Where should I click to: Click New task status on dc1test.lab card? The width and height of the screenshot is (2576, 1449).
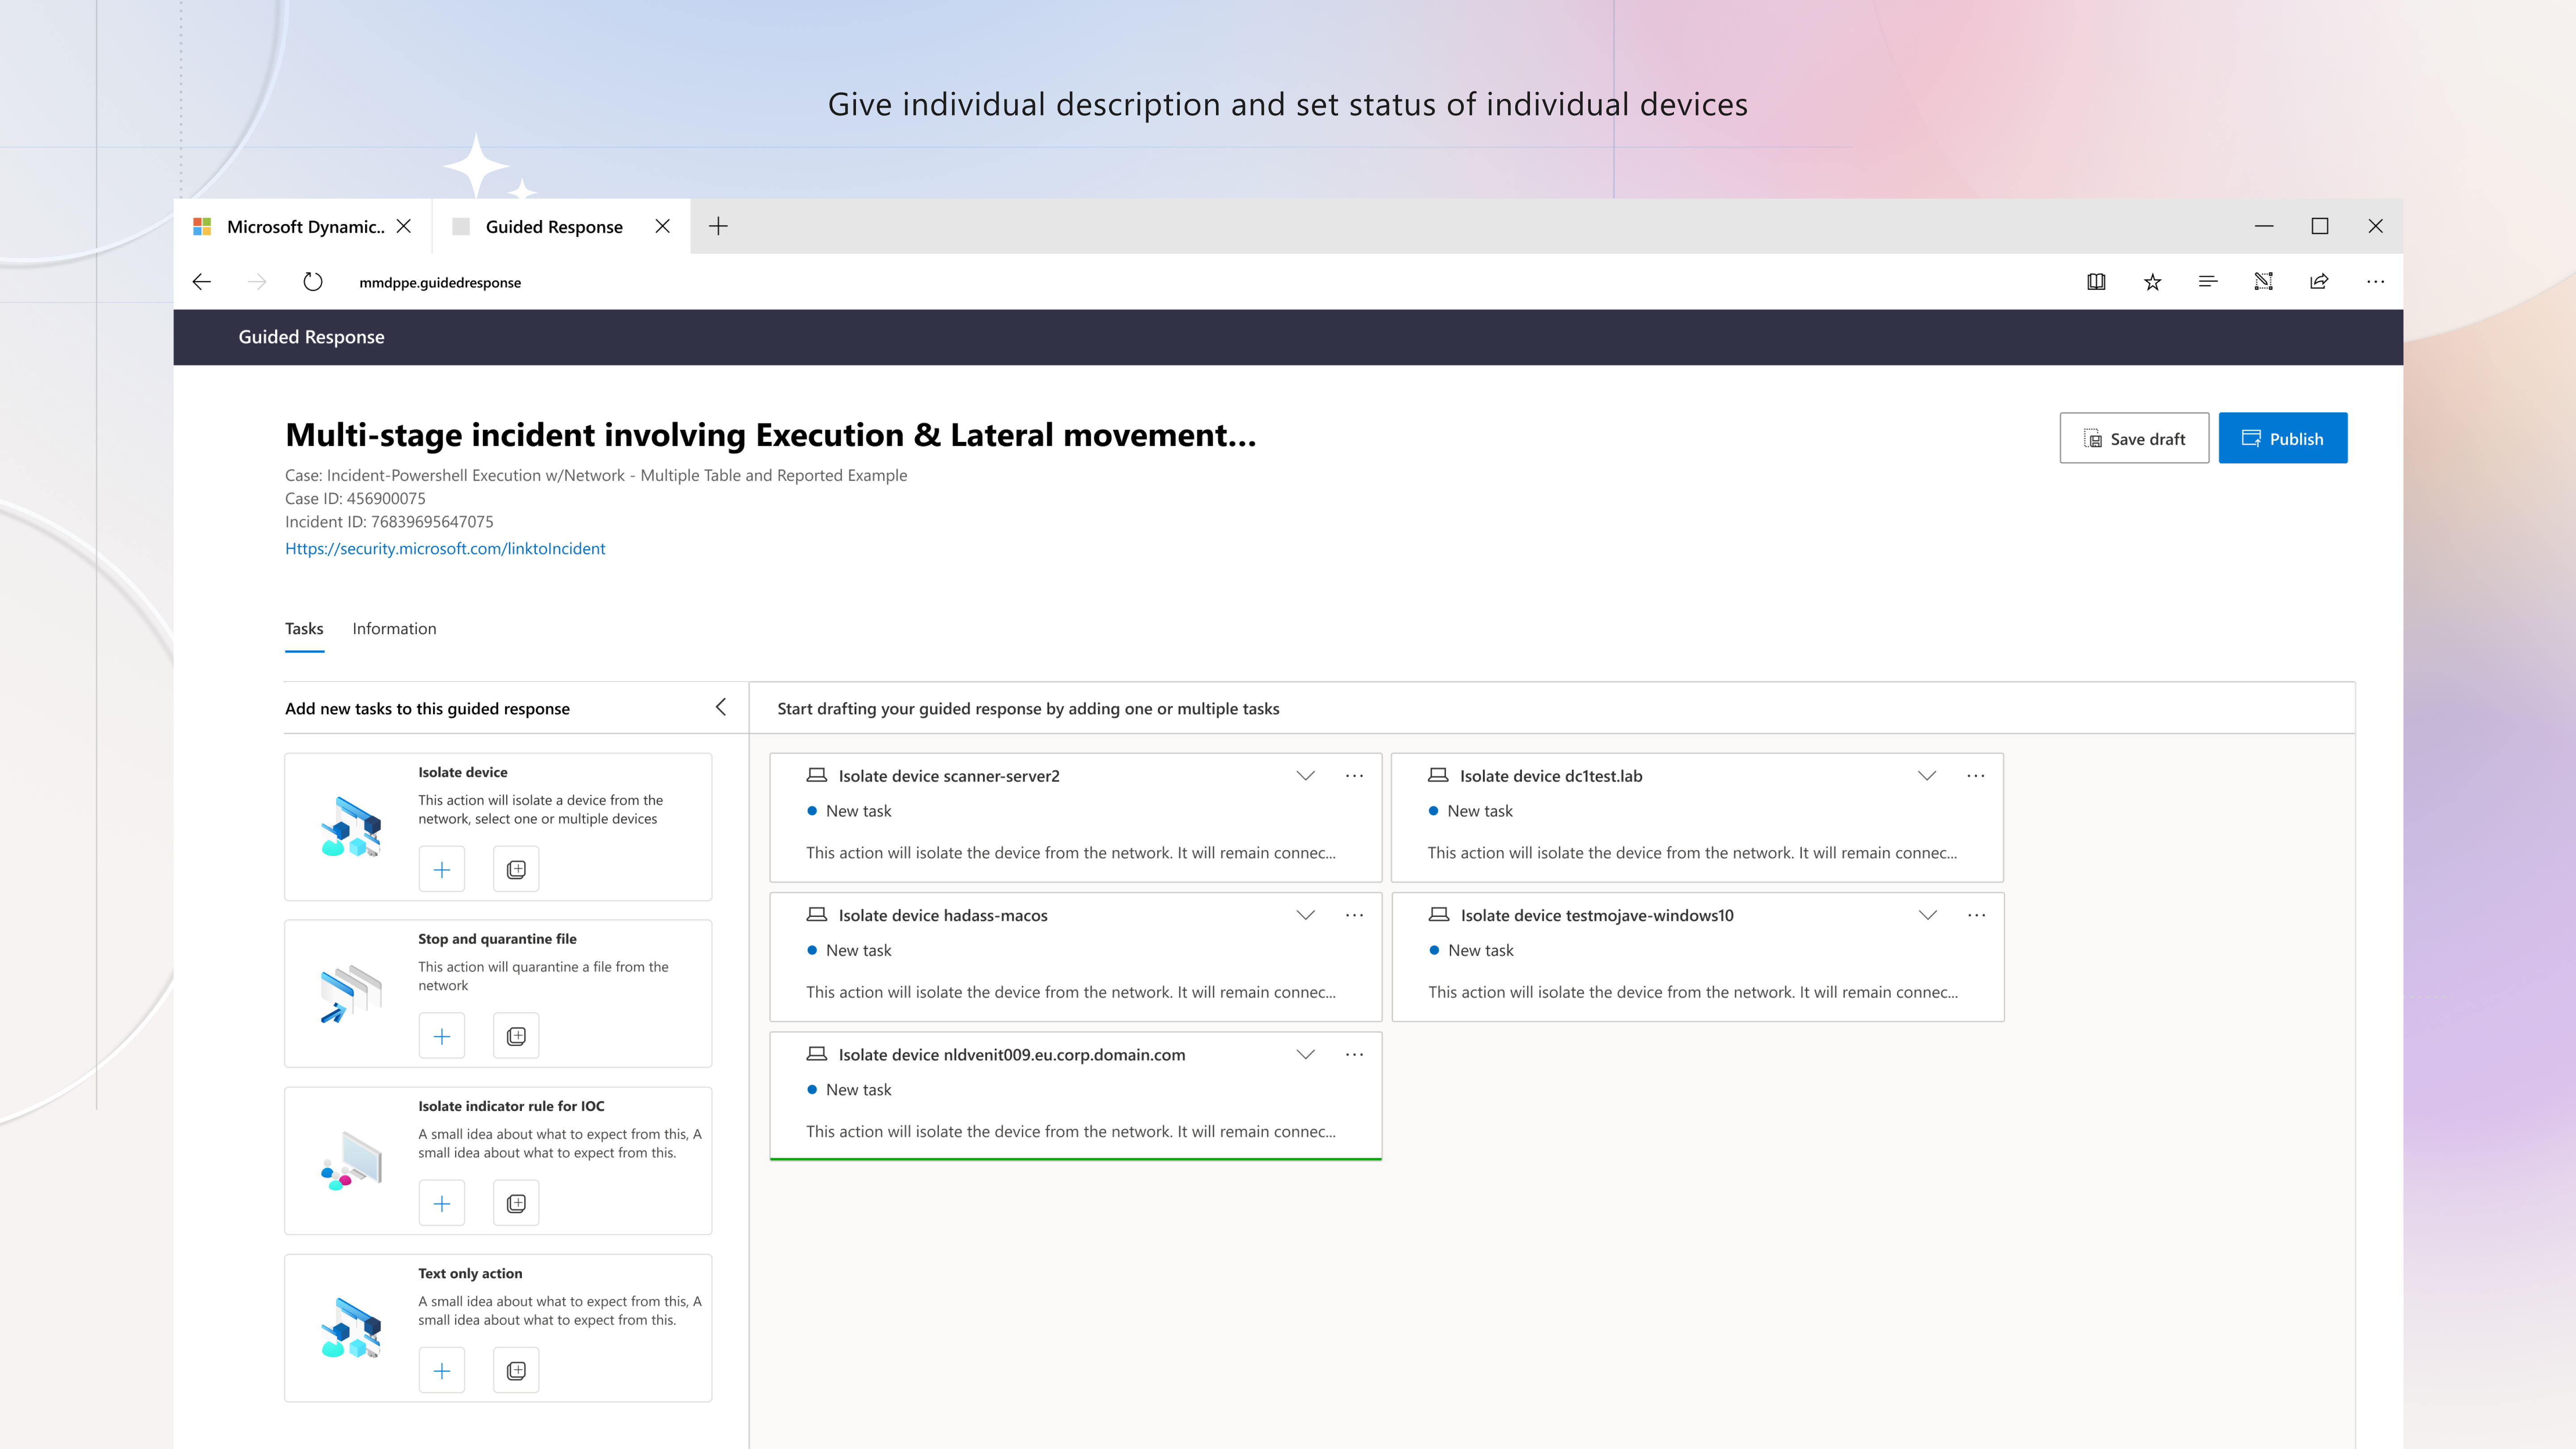point(1471,811)
